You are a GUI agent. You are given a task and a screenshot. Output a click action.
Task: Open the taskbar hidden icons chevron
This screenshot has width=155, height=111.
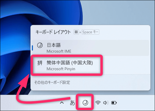coord(62,103)
